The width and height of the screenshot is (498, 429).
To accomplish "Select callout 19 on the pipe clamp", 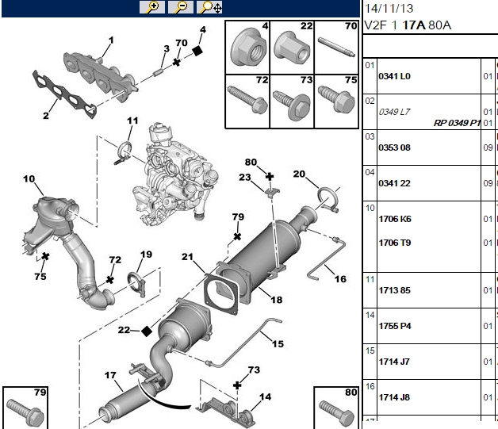I will 146,255.
